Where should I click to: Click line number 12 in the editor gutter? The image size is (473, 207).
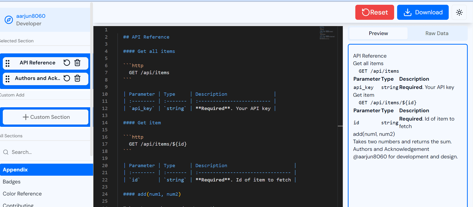105,109
